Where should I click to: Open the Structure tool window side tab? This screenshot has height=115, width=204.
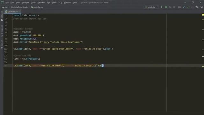point(2,31)
